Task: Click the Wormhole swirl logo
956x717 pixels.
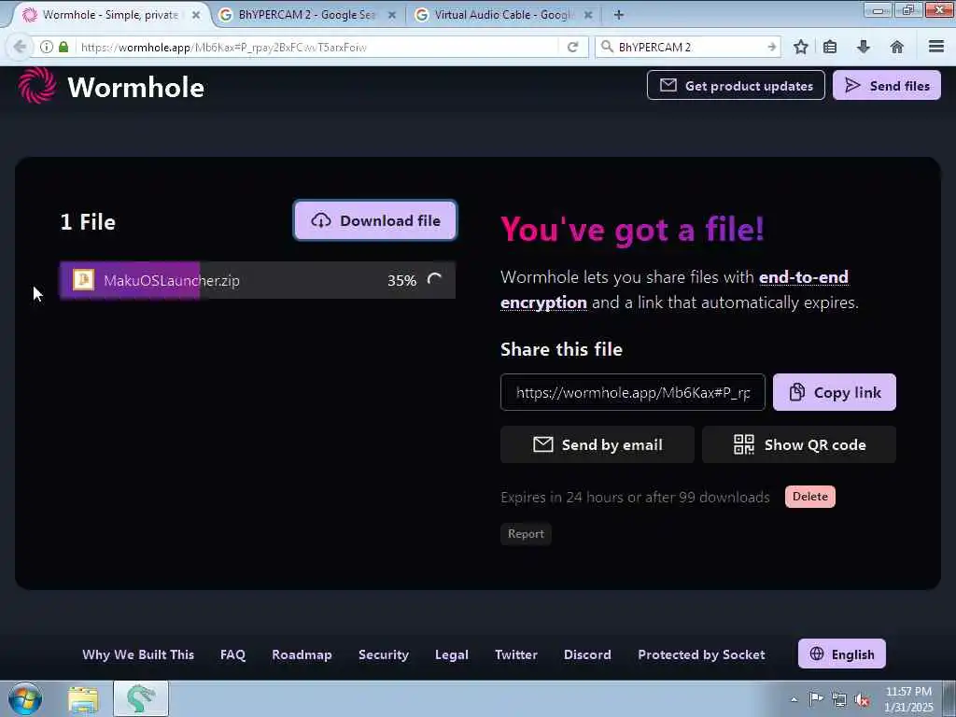Action: [x=37, y=85]
